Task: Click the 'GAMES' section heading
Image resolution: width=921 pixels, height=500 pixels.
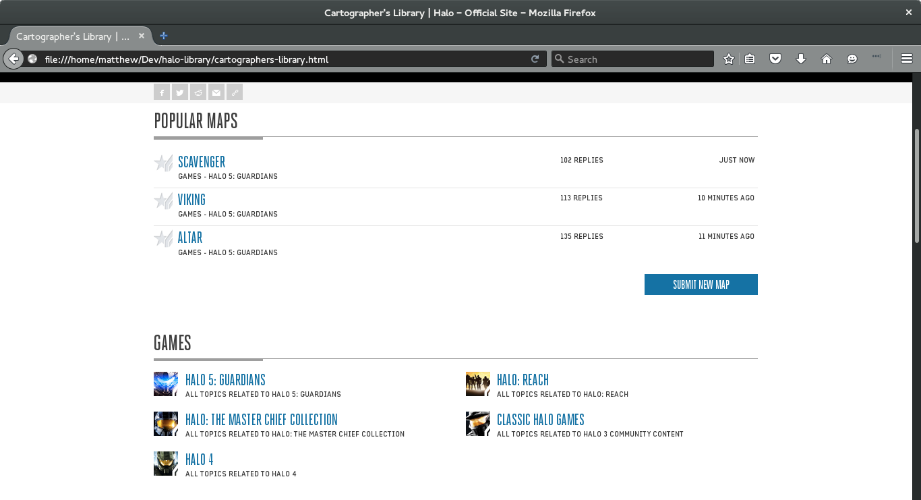Action: coord(173,343)
